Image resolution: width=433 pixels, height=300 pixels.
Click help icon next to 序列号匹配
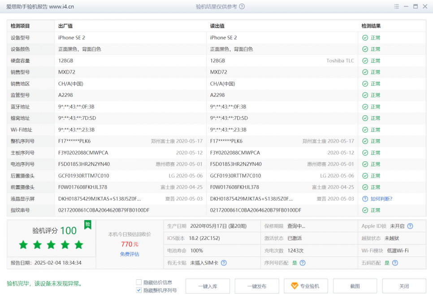point(303,263)
